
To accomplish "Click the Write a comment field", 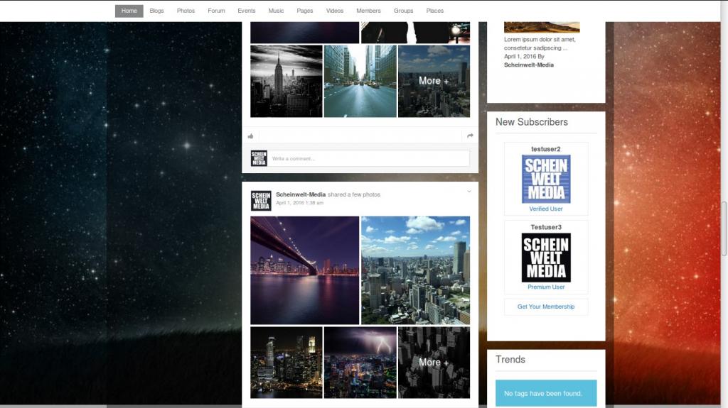I will pyautogui.click(x=370, y=158).
